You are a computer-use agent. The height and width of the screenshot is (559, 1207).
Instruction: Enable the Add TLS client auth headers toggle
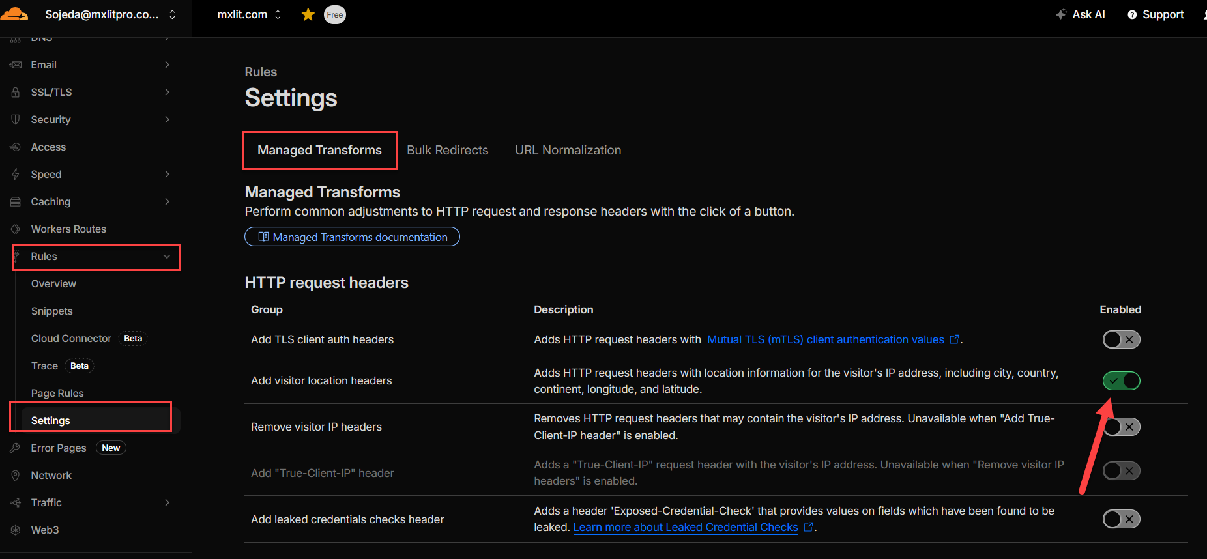point(1121,339)
